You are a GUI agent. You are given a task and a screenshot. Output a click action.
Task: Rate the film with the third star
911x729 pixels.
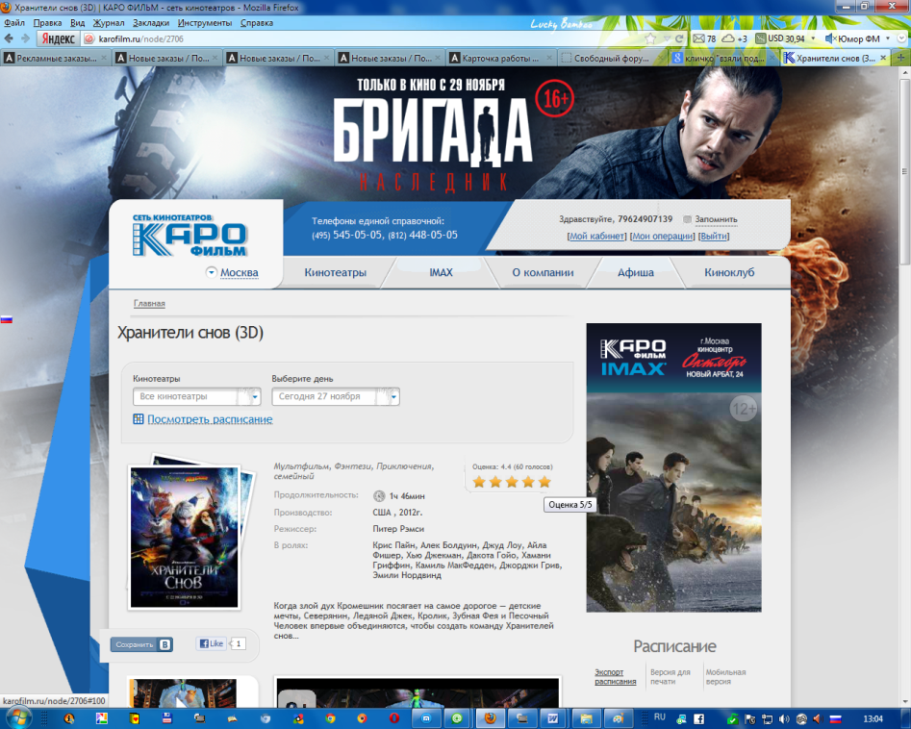coord(511,482)
